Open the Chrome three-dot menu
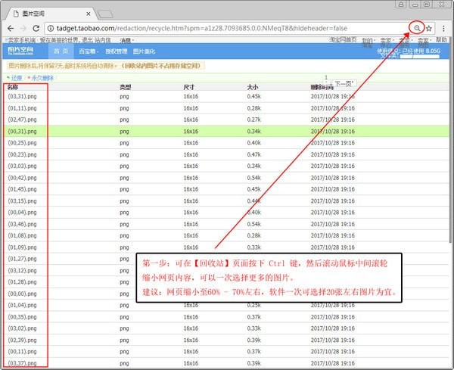 coord(443,28)
